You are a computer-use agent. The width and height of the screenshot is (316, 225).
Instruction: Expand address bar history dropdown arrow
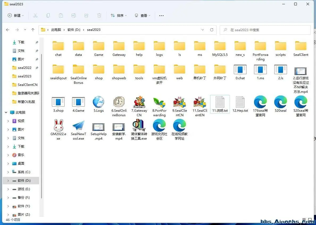202,30
